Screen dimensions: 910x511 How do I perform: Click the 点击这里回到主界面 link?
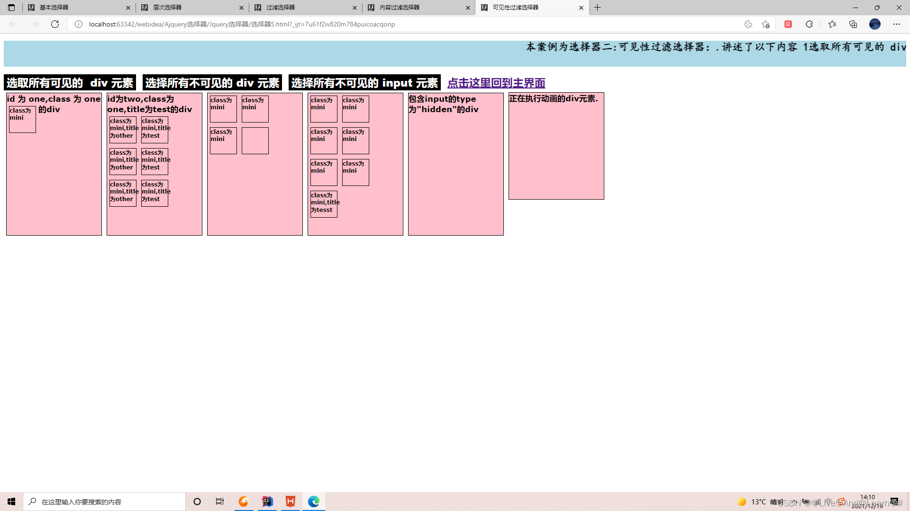[496, 83]
